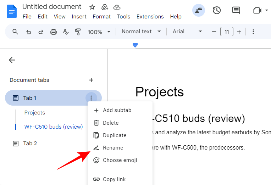Jump to the Projects heading in outline
Screen dimensions: 271x185
(x=34, y=113)
